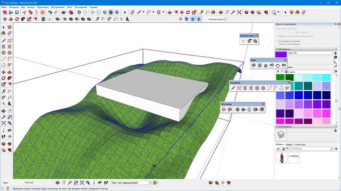Select Freehand tool in floating Drawing toolbar
This screenshot has width=341, height=191.
[239, 88]
